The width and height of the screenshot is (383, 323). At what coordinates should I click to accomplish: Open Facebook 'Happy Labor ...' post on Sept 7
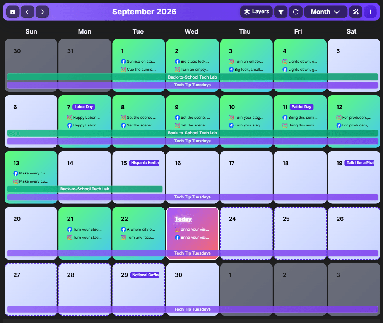pos(83,125)
